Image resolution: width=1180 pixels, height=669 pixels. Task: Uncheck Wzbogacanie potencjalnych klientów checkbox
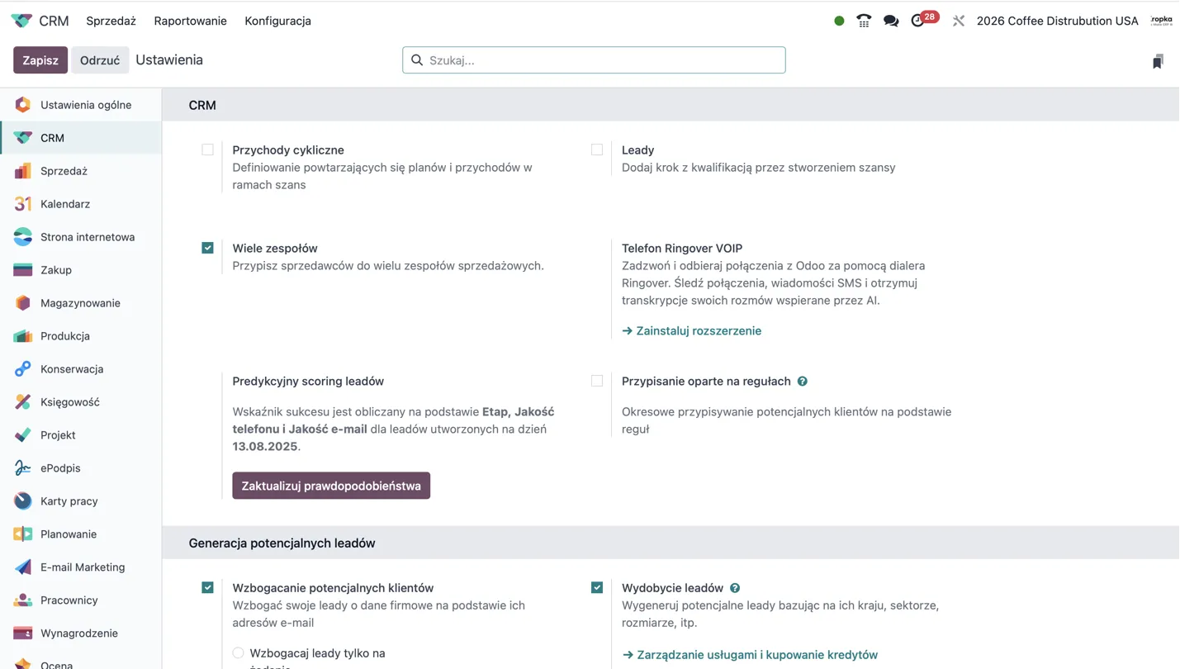(207, 587)
